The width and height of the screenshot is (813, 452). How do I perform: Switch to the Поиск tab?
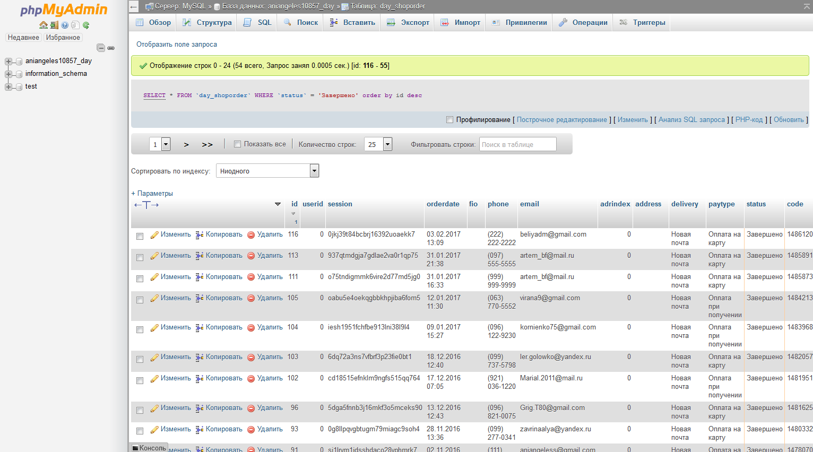pyautogui.click(x=300, y=22)
